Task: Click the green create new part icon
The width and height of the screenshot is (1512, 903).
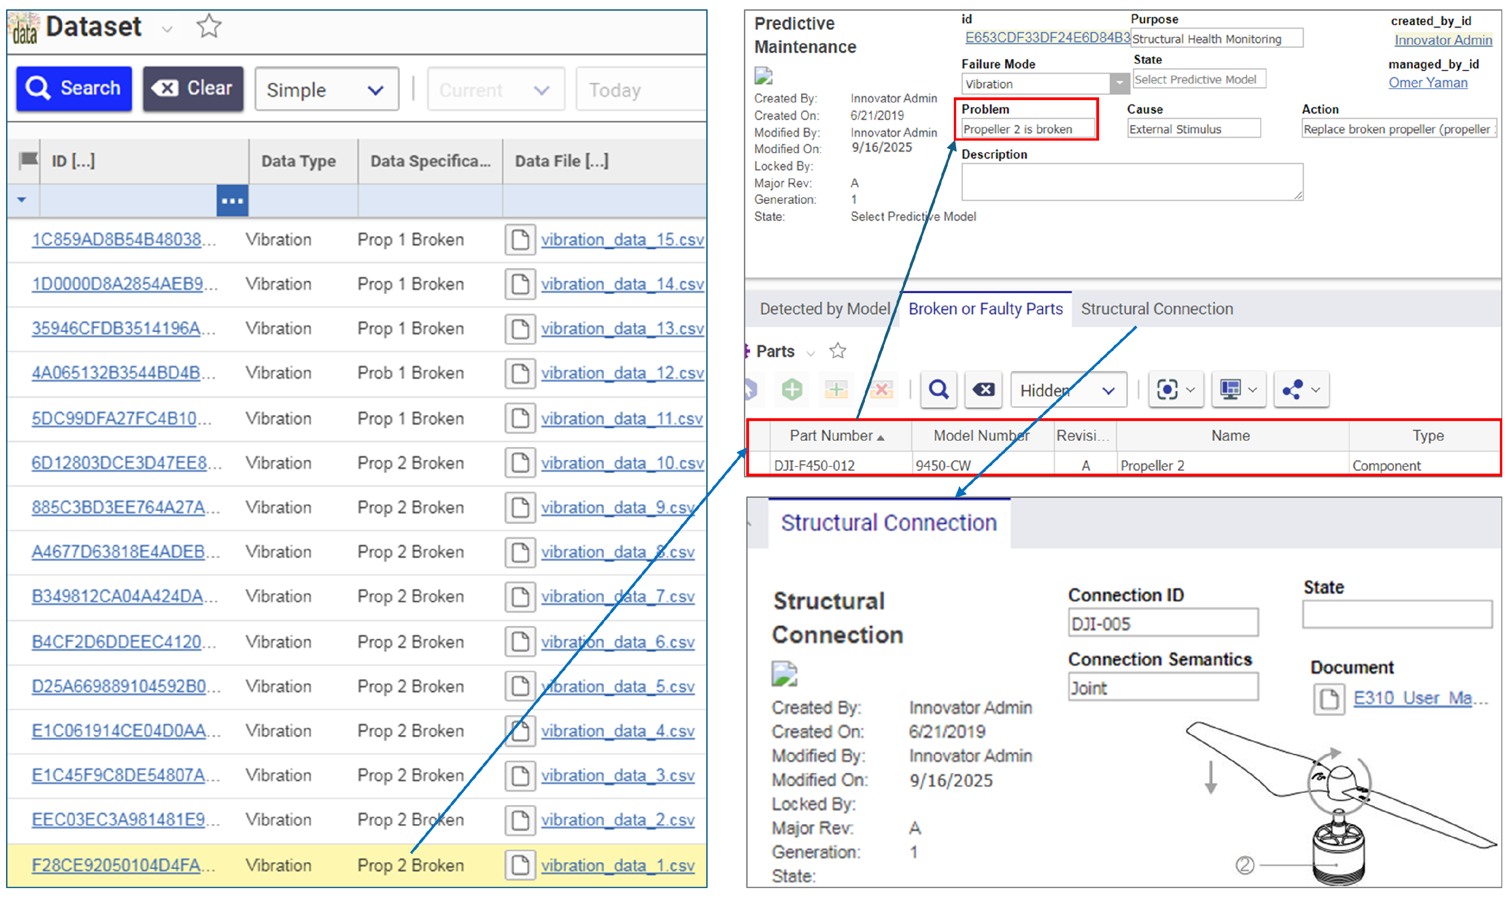Action: [791, 389]
